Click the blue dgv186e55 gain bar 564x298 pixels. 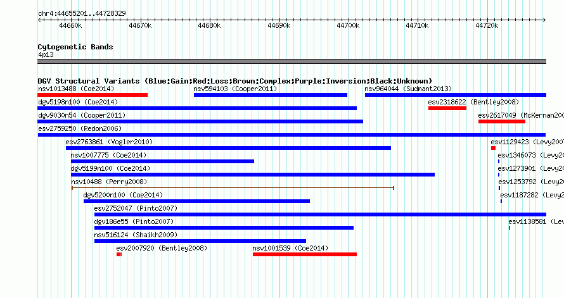click(224, 228)
